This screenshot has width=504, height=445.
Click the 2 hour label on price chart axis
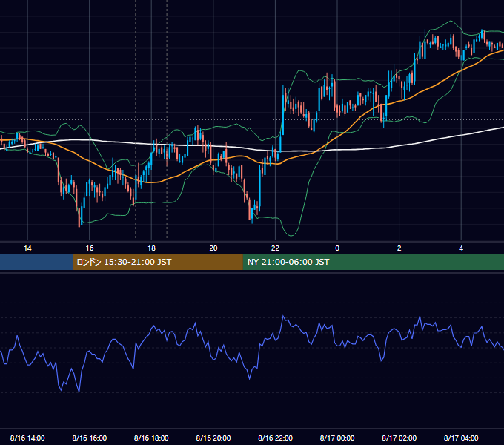(x=399, y=248)
